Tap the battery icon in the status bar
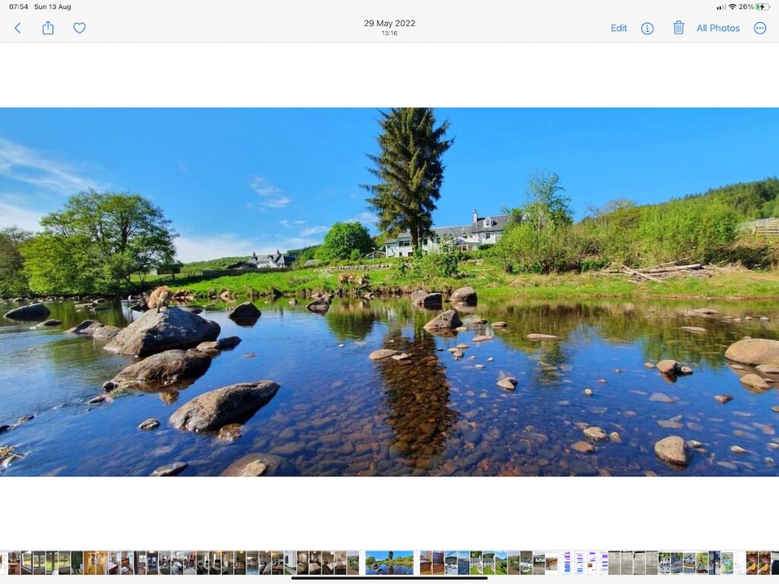 tap(762, 7)
